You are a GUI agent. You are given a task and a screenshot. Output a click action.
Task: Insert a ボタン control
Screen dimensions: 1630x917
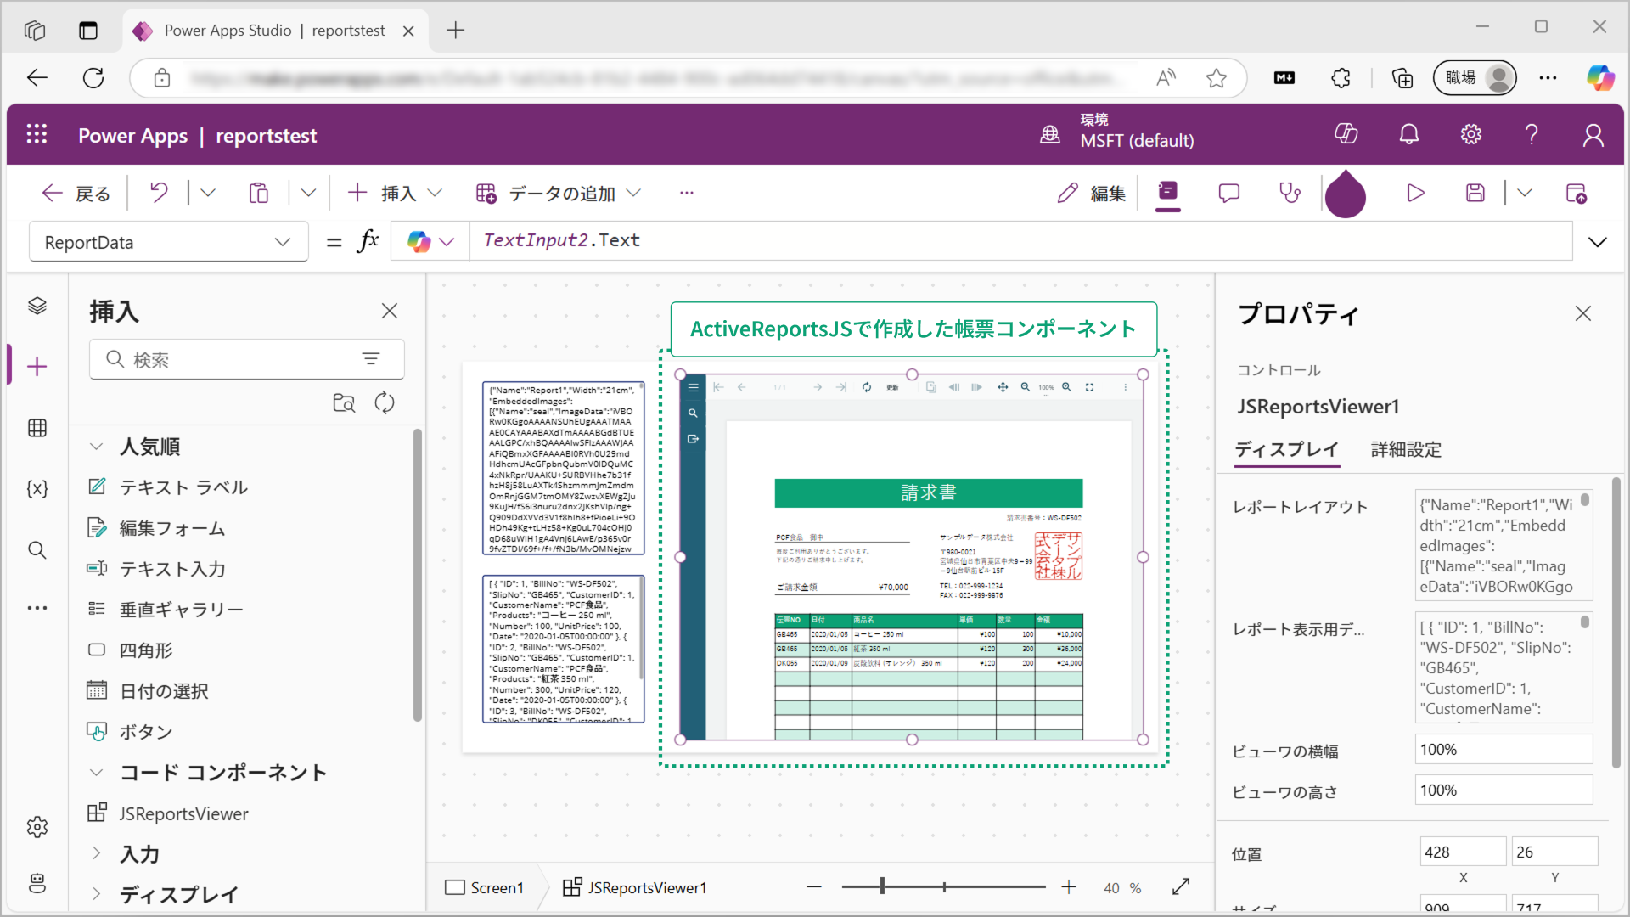(x=130, y=732)
